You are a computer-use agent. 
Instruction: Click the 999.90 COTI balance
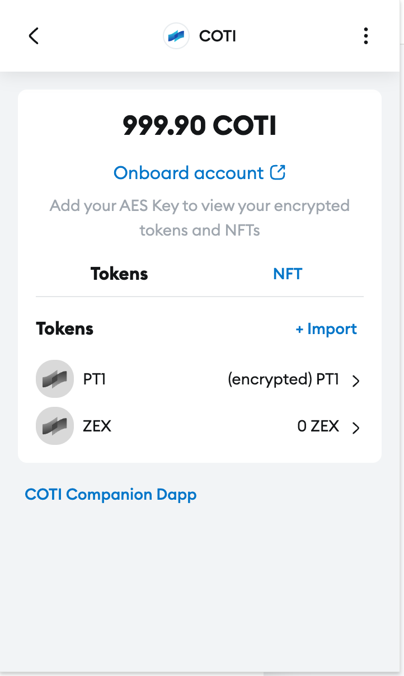200,126
